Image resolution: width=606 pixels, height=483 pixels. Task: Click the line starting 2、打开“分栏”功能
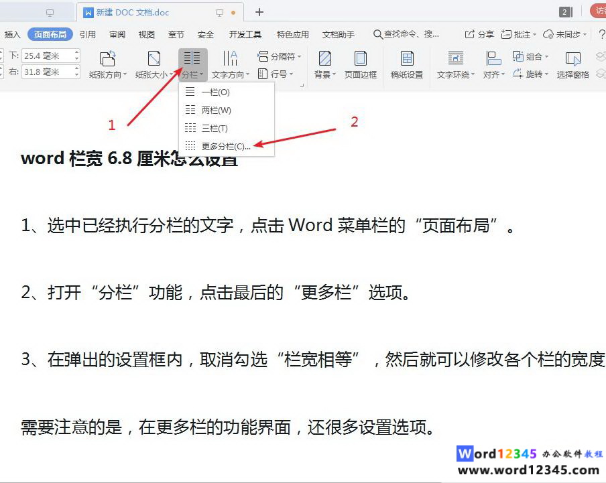[x=216, y=292]
